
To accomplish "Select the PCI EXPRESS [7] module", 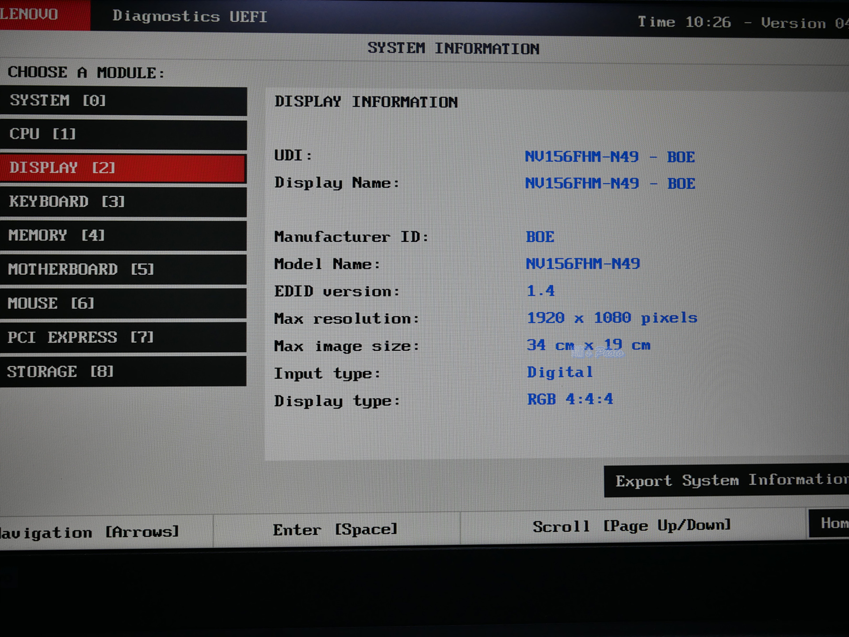I will coord(123,338).
